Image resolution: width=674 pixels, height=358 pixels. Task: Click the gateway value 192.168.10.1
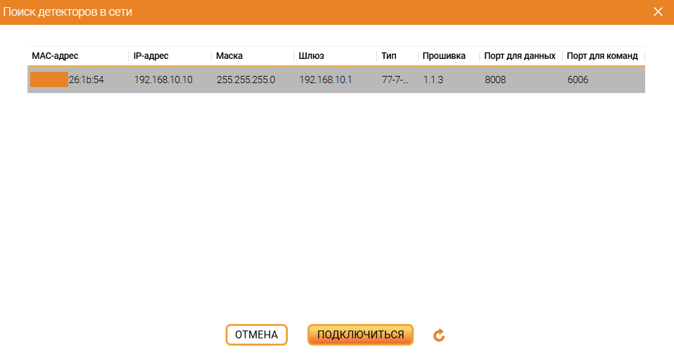point(325,80)
